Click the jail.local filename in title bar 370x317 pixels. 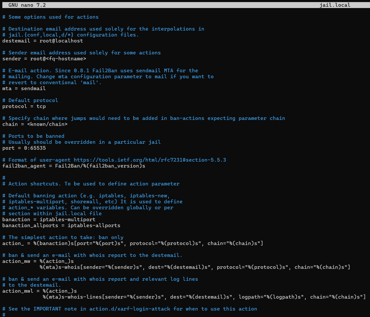[335, 5]
